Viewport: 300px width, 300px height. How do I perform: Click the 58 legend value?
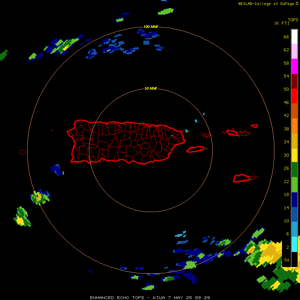286,63
